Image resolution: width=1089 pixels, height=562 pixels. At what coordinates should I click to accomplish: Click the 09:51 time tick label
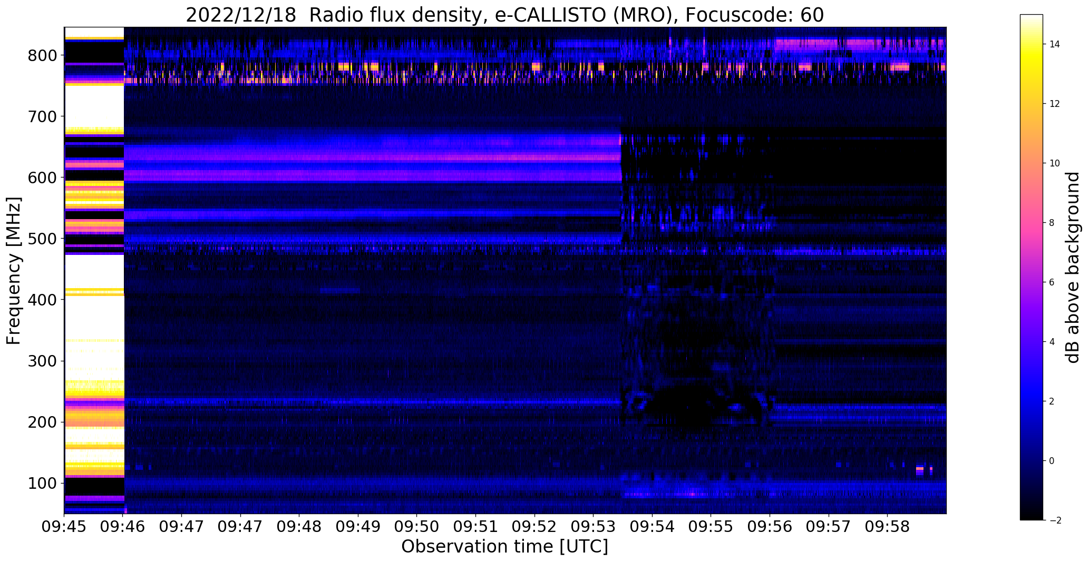click(475, 527)
